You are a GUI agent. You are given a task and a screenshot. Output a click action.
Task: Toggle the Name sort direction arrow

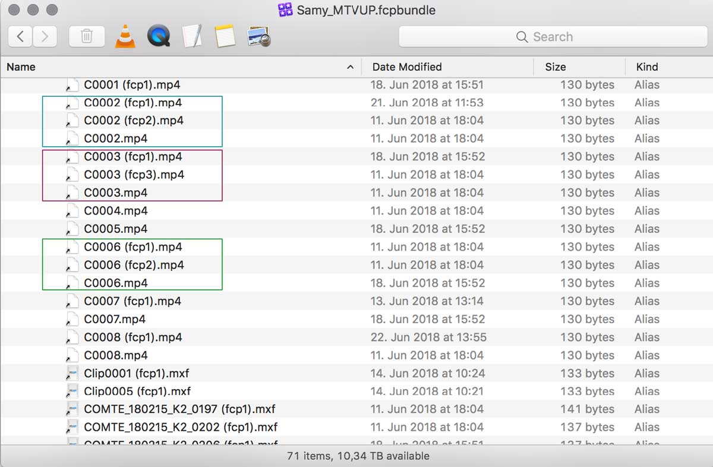tap(350, 67)
